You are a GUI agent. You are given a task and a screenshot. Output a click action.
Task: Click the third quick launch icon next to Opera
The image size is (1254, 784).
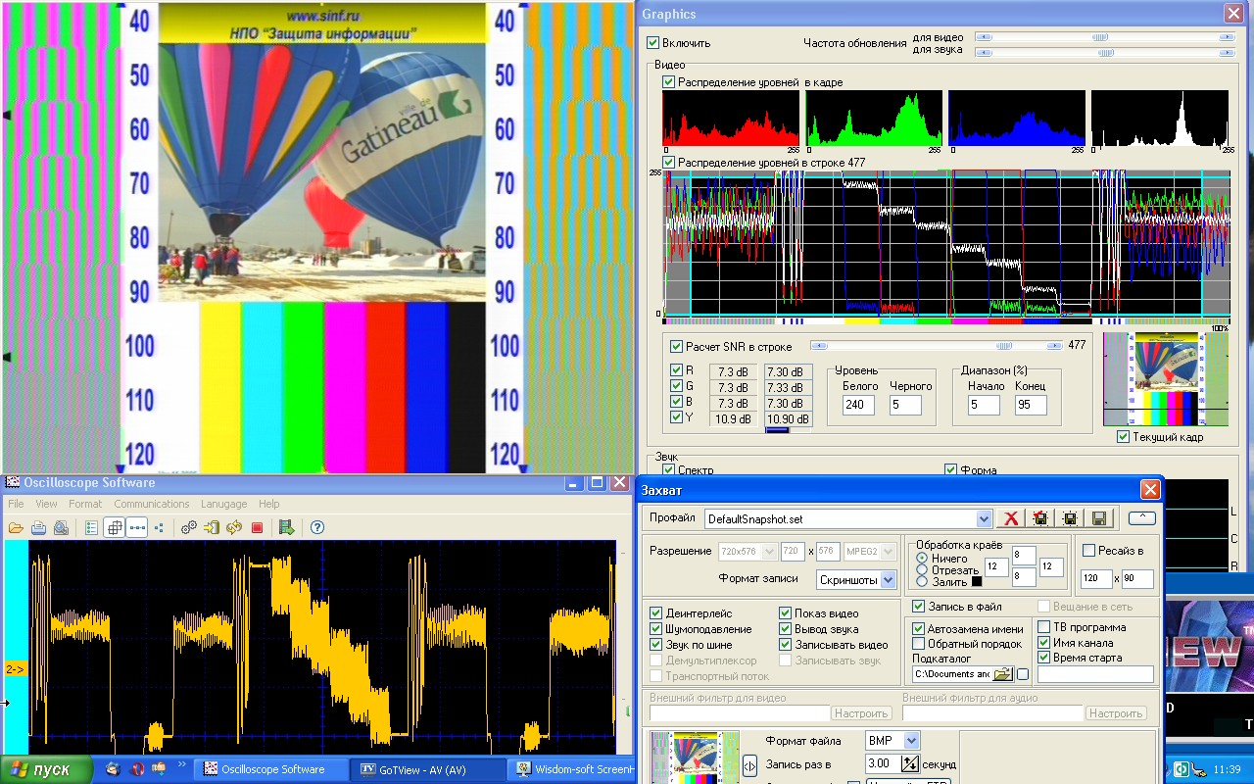pyautogui.click(x=160, y=768)
